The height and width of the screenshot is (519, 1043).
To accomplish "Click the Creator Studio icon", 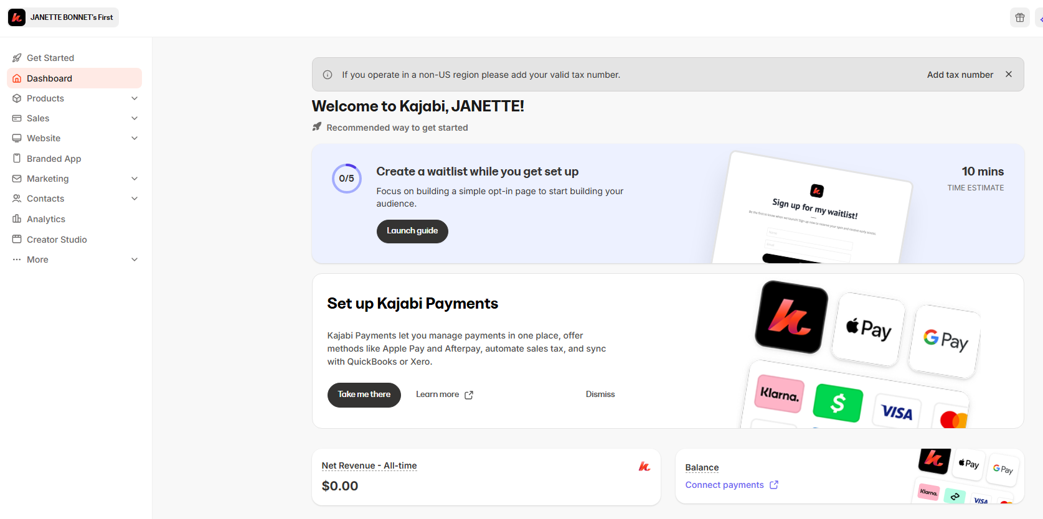I will tap(17, 240).
